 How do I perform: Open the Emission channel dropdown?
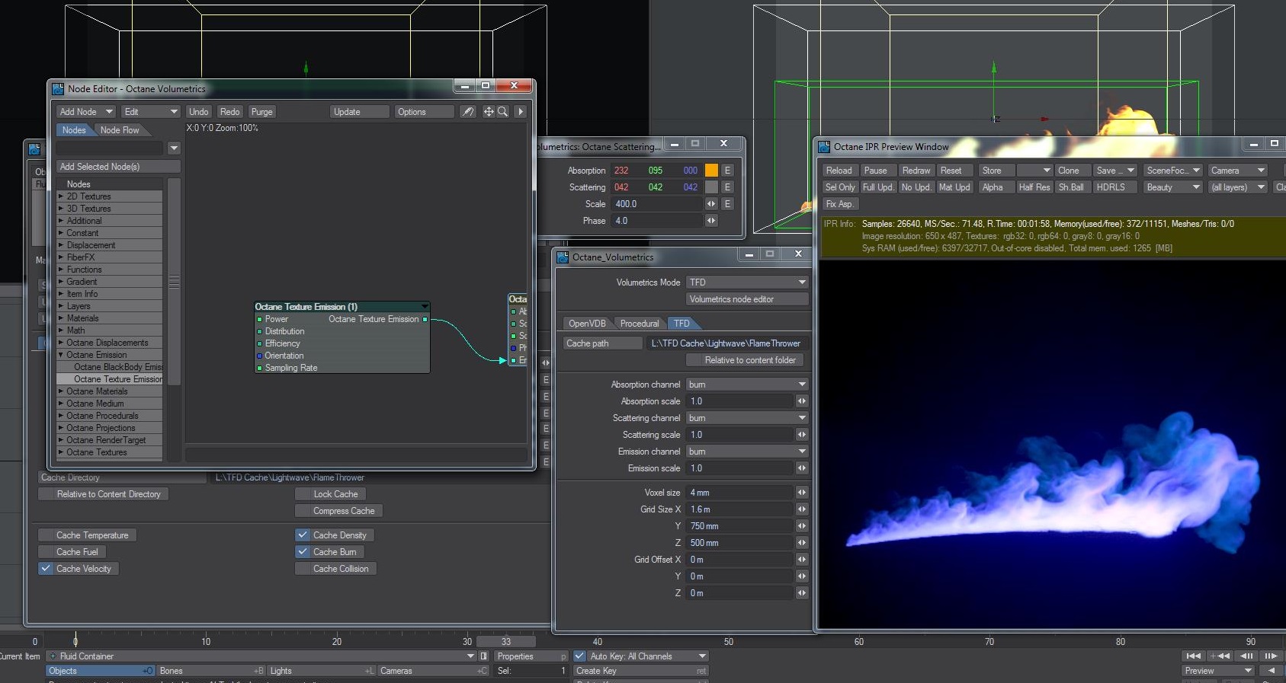click(x=747, y=452)
